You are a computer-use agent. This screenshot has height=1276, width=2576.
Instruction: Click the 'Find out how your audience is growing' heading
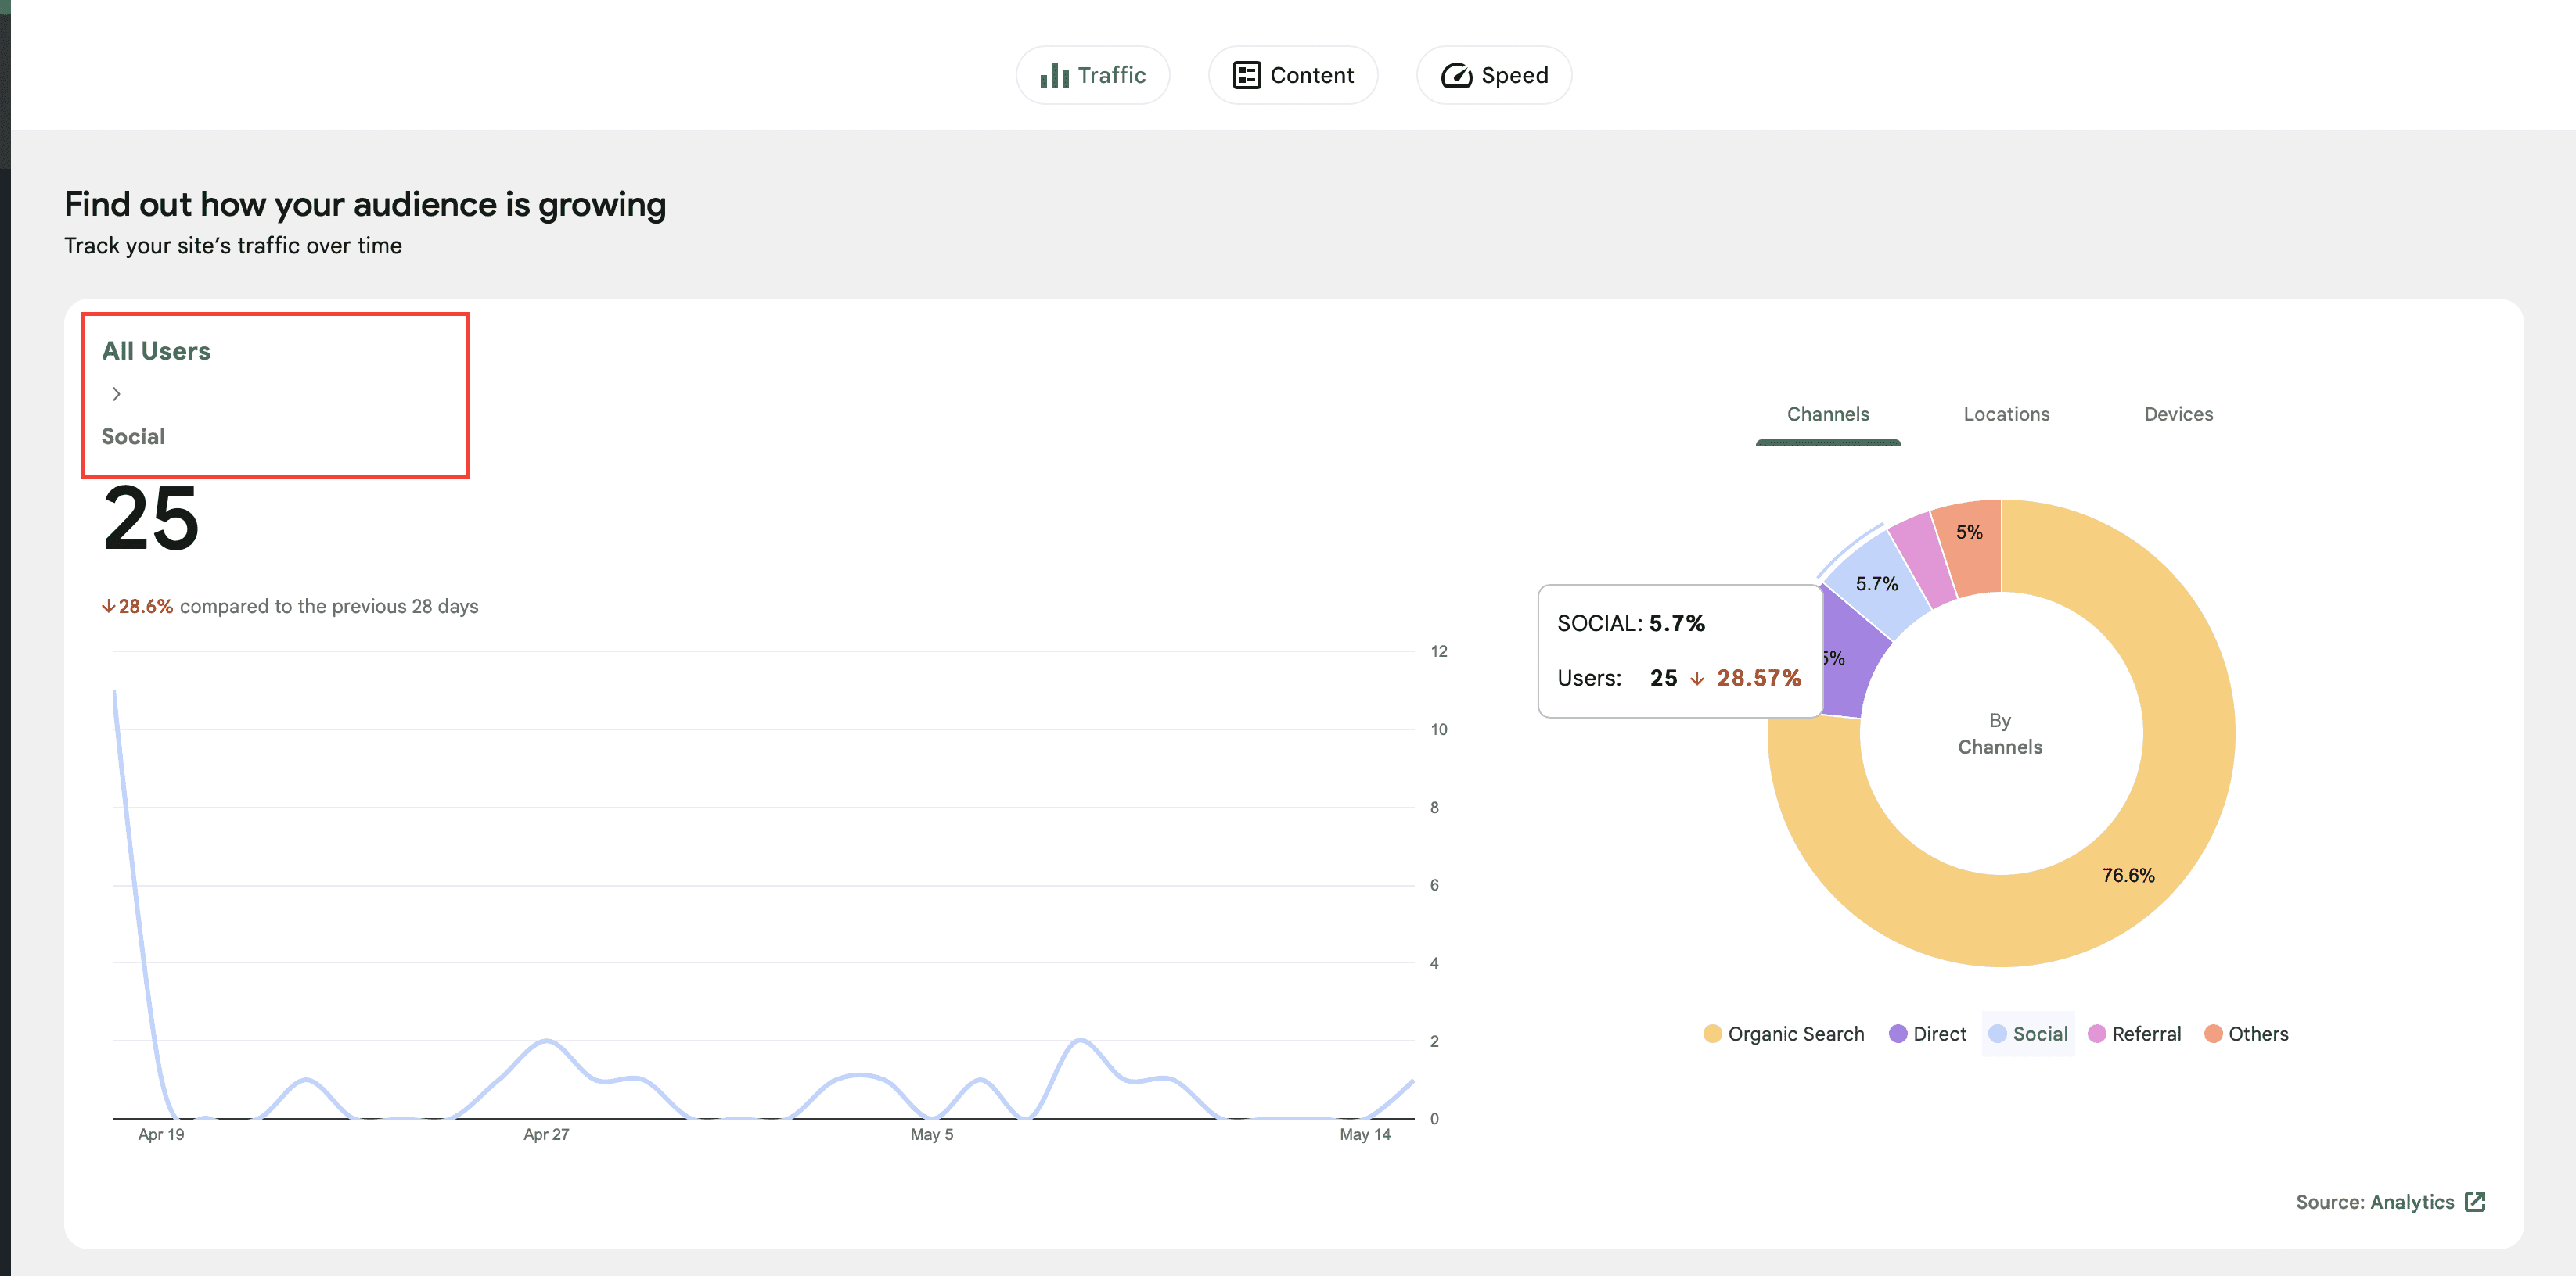click(365, 204)
